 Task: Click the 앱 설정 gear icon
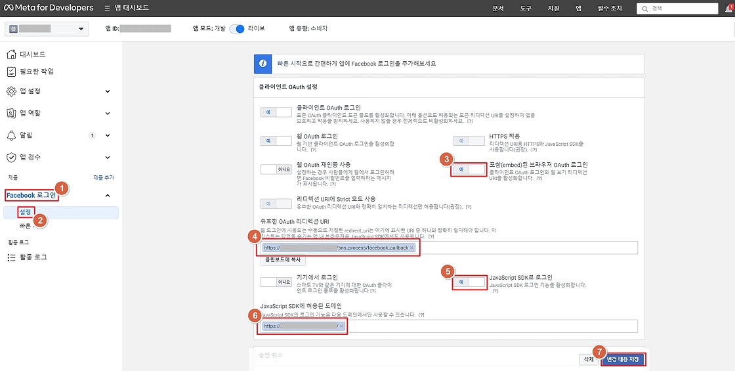coord(11,91)
